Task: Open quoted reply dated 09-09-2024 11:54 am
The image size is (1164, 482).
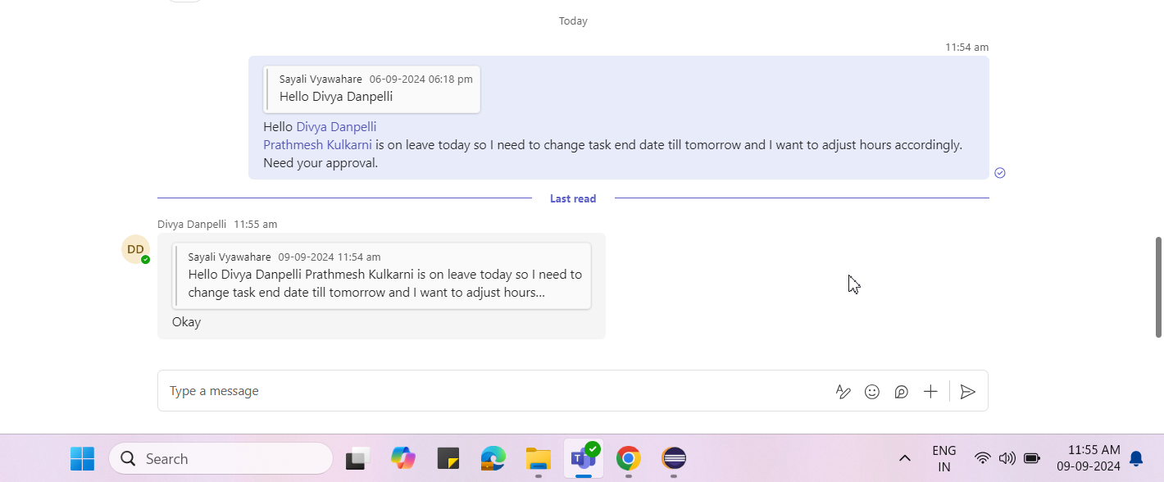Action: tap(382, 275)
